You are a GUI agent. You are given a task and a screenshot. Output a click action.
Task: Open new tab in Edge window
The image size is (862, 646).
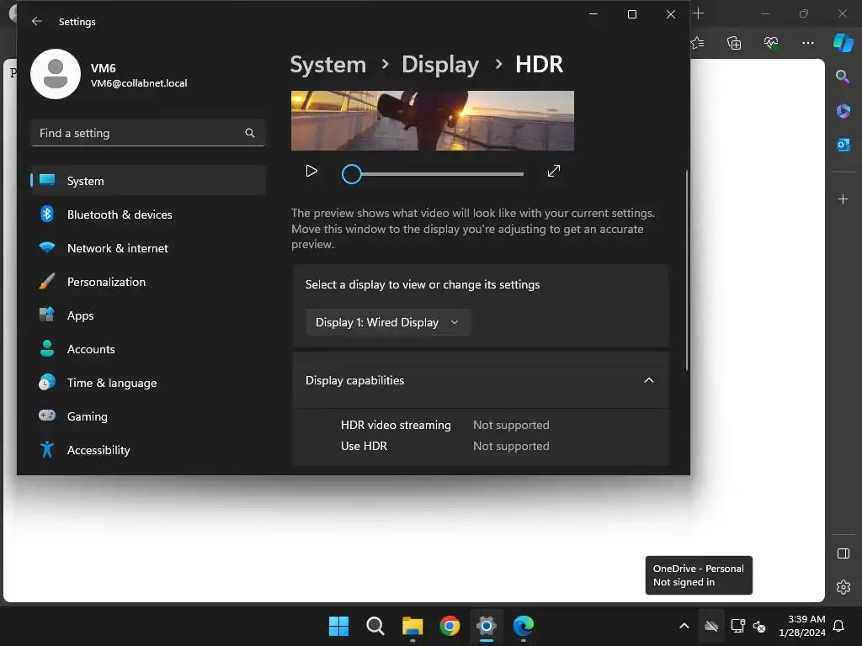[x=698, y=13]
